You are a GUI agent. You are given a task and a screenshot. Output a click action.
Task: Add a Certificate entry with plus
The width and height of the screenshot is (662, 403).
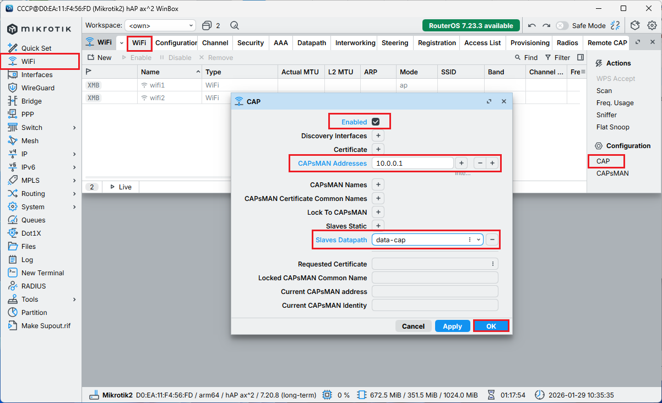click(378, 149)
